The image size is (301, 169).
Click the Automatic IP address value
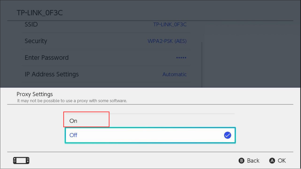(x=174, y=74)
